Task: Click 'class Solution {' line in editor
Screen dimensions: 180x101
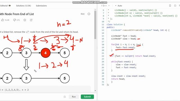Action: pos(116,24)
